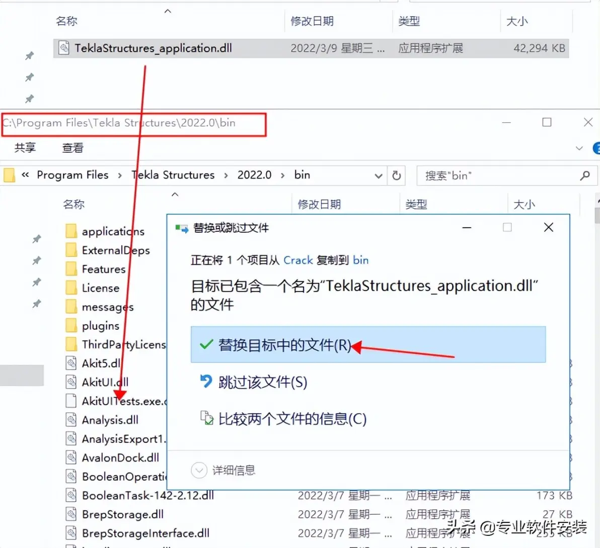Screen dimensions: 600x548
Task: Click the AkitUI.dll file icon
Action: click(x=71, y=382)
